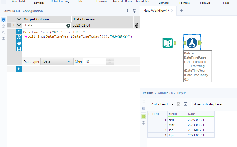
Task: Click the save expression disk icon
Action: [19, 49]
